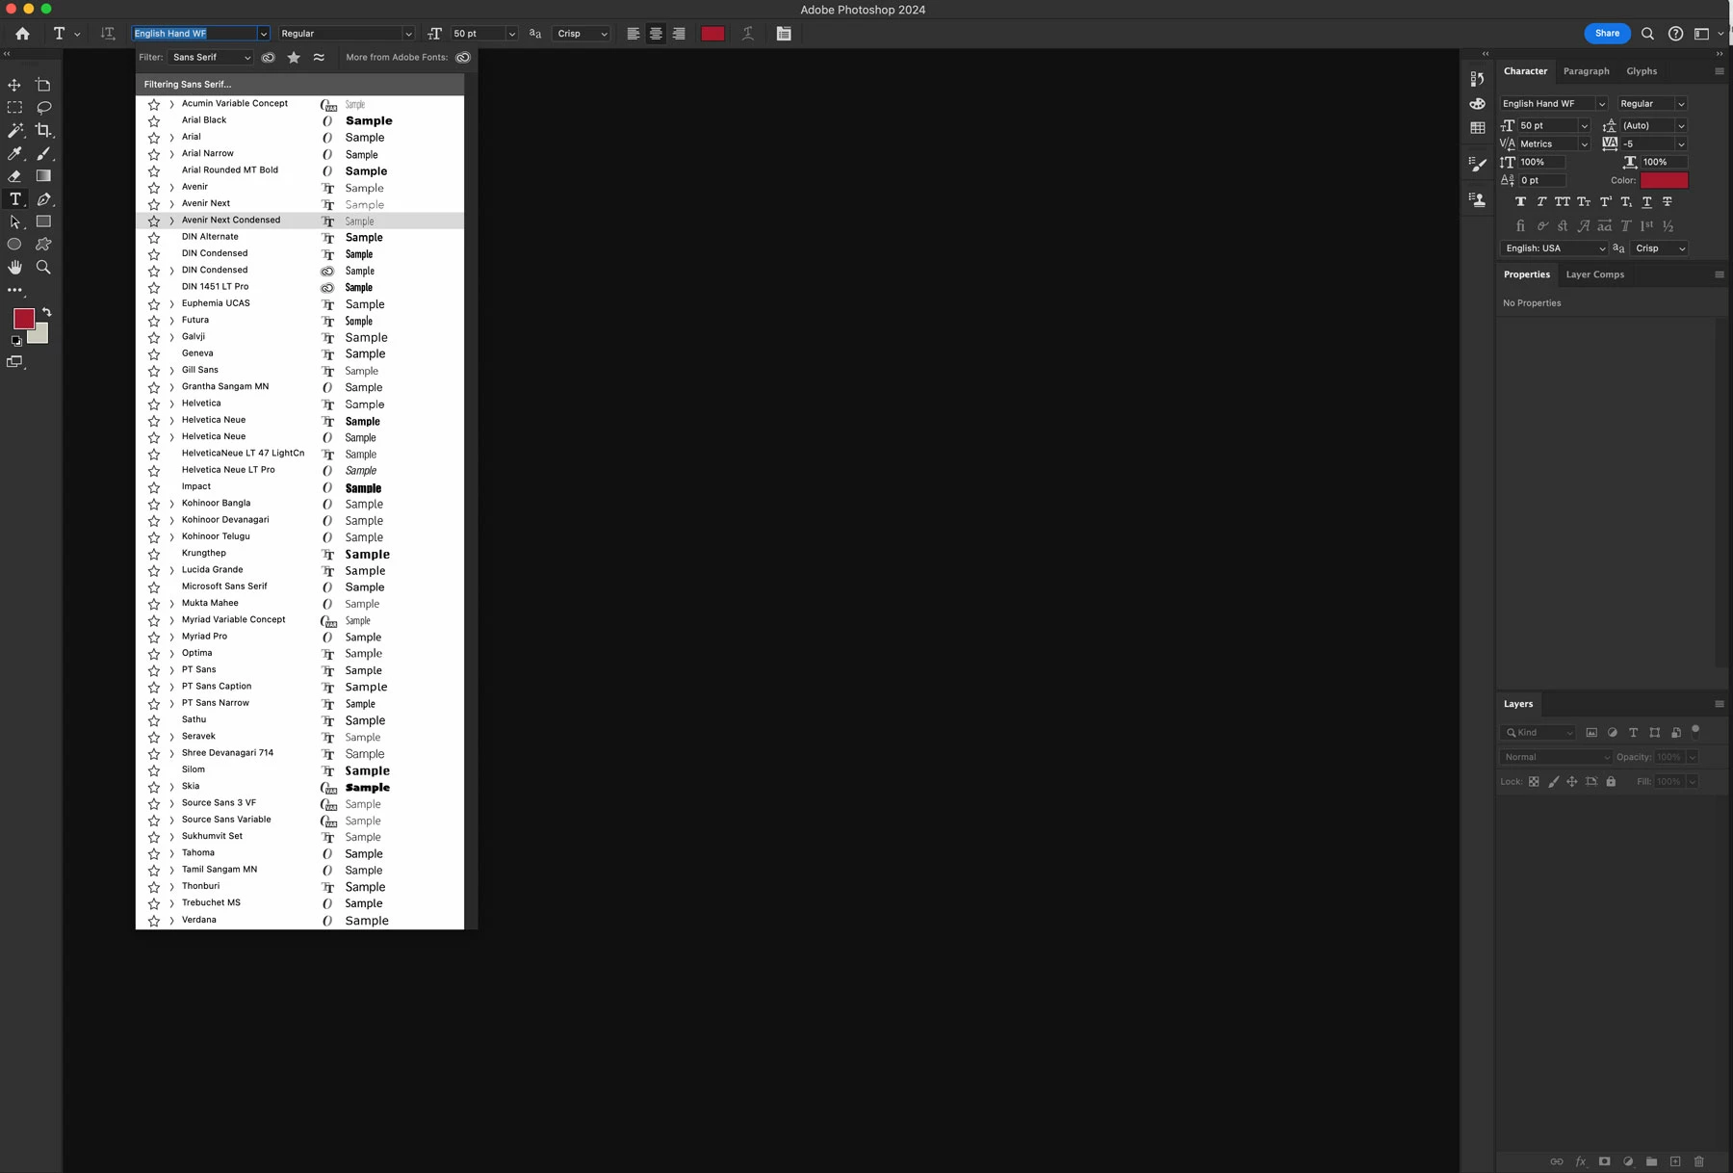Open the foreground color swatch

24,319
